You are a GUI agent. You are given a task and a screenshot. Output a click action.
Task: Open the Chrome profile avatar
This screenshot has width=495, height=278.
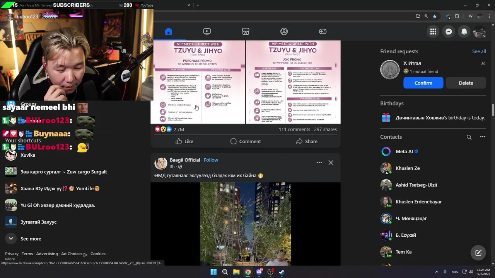pyautogui.click(x=480, y=16)
